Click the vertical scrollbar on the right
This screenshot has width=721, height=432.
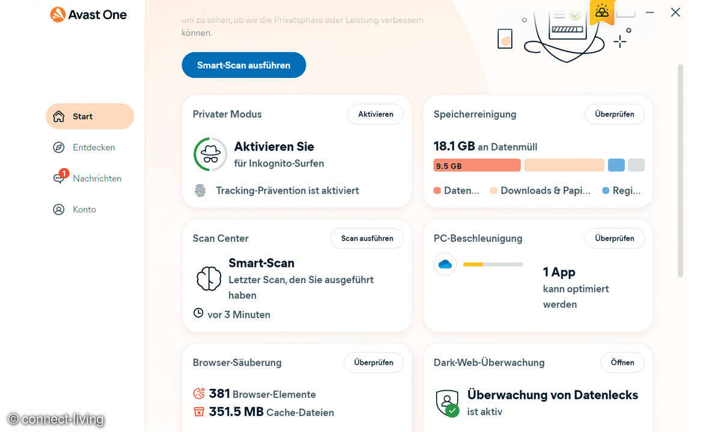(x=681, y=171)
